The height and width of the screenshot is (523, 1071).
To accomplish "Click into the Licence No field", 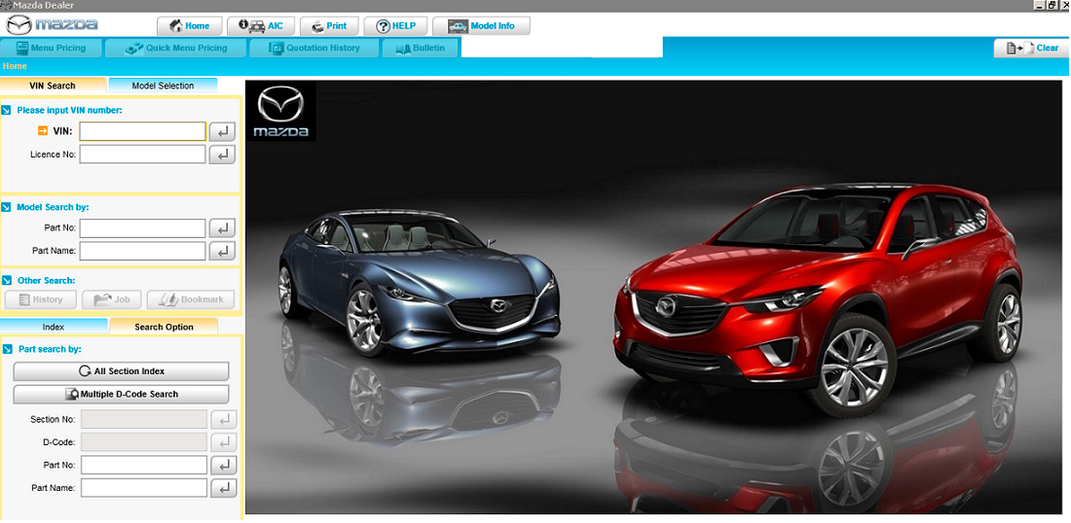I will pyautogui.click(x=143, y=155).
